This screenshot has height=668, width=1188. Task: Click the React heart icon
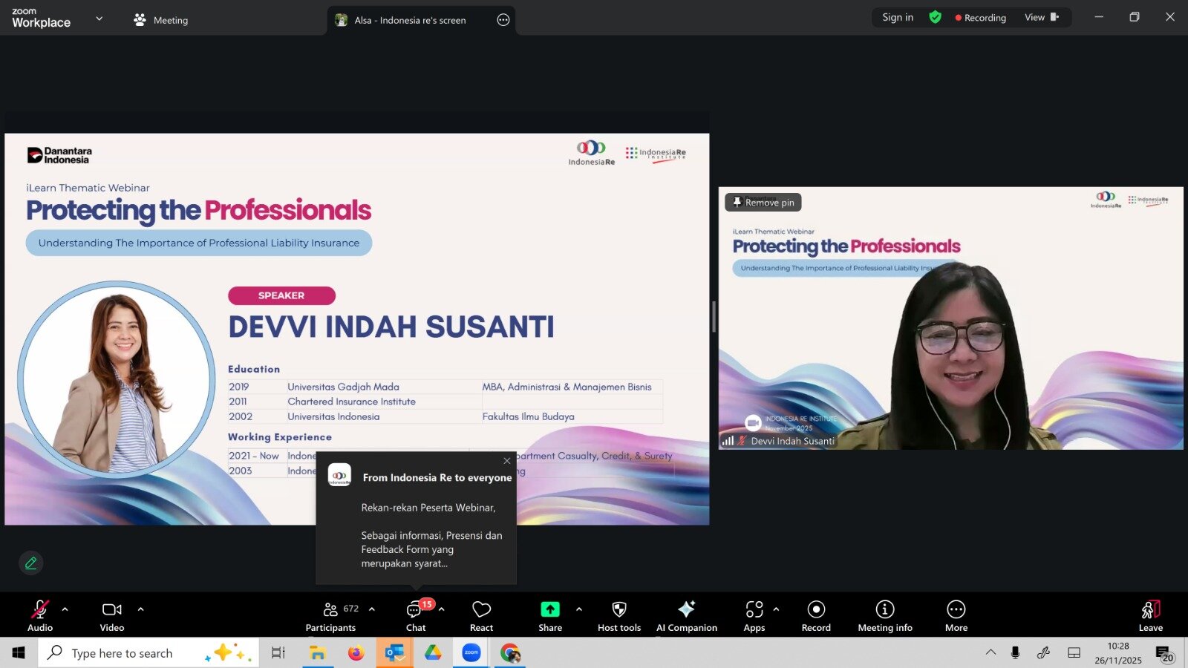click(x=481, y=616)
